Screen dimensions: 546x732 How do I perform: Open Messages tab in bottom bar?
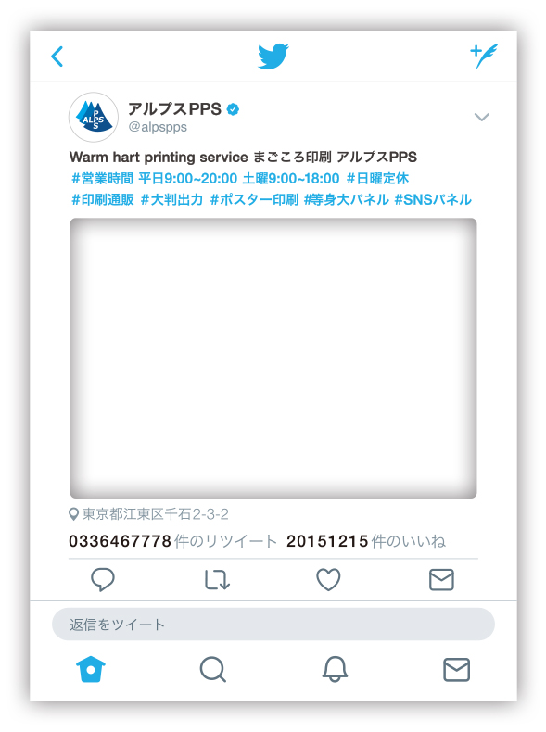pyautogui.click(x=456, y=669)
